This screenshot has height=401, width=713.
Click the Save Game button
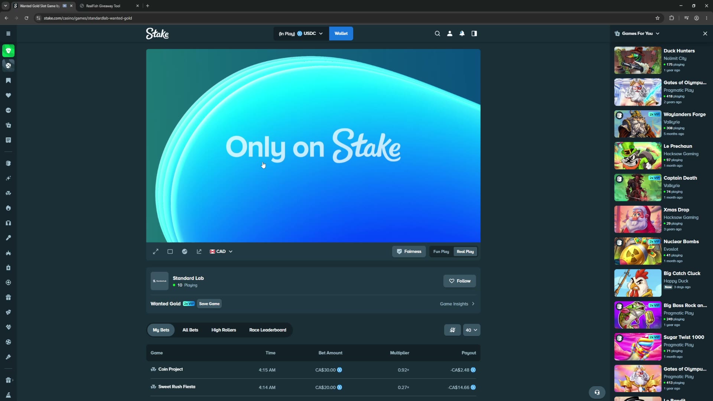pyautogui.click(x=209, y=304)
